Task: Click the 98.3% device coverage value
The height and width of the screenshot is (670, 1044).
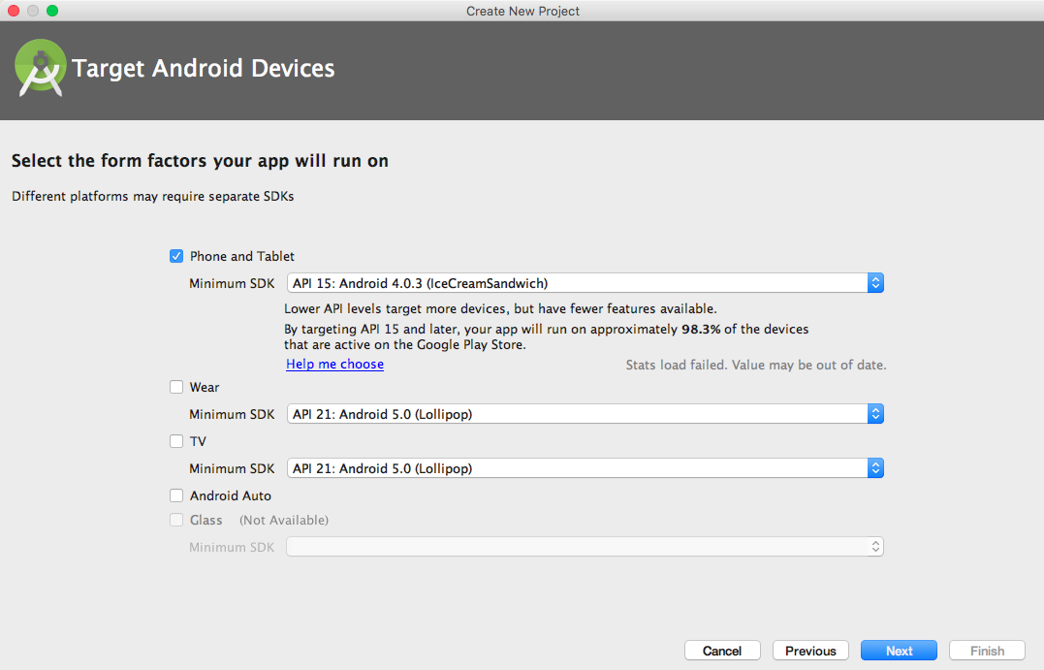Action: click(x=701, y=329)
